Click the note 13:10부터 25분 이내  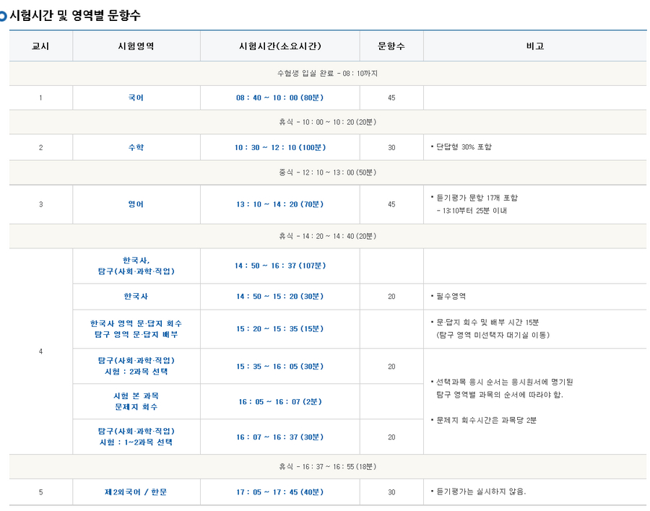(x=472, y=211)
